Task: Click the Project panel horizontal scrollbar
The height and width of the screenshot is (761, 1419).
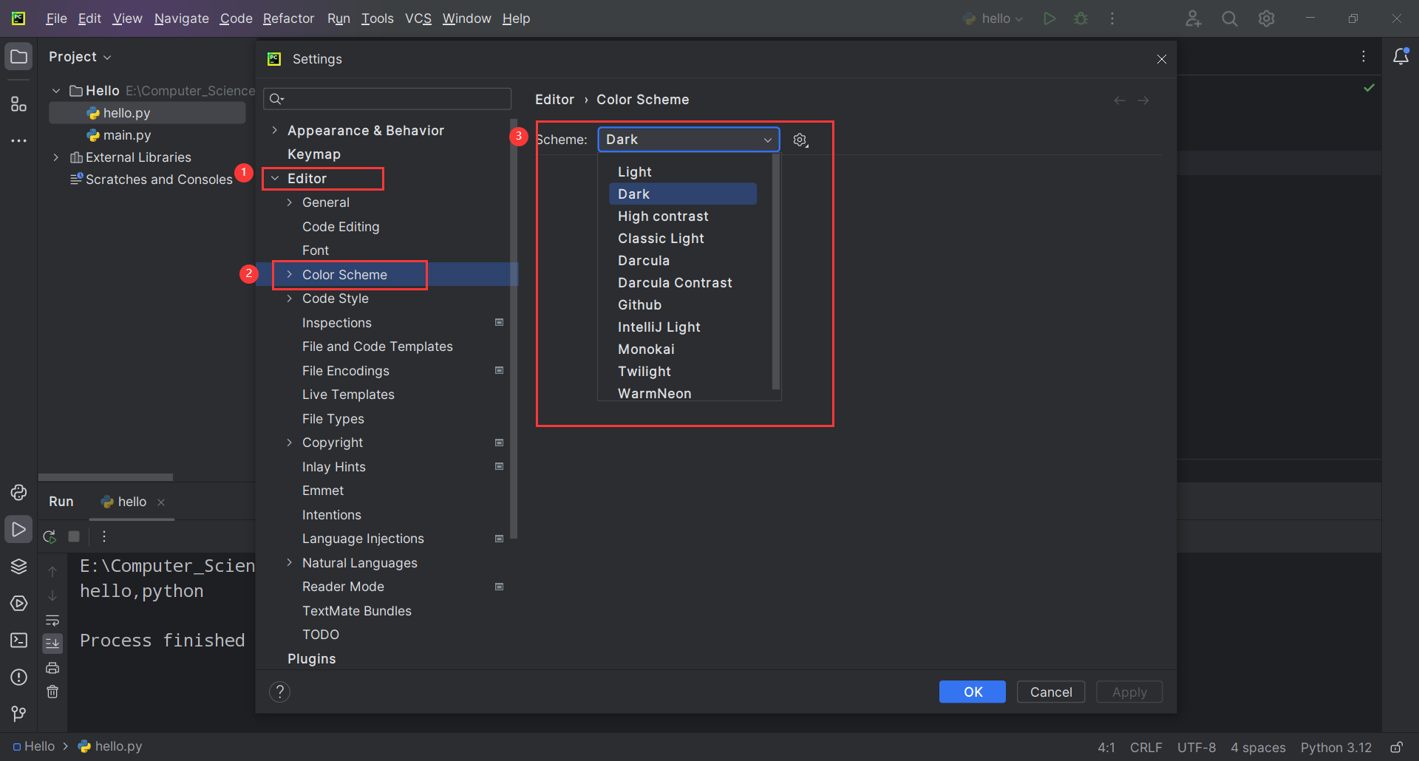Action: click(106, 477)
